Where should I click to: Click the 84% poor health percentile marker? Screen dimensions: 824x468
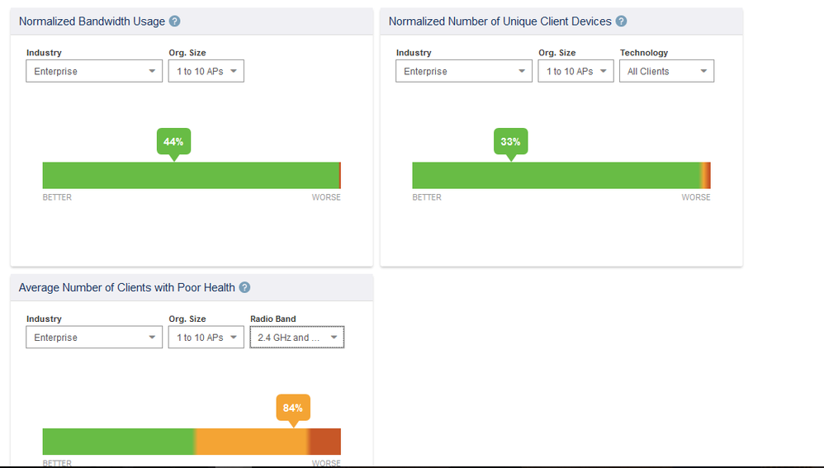point(293,408)
